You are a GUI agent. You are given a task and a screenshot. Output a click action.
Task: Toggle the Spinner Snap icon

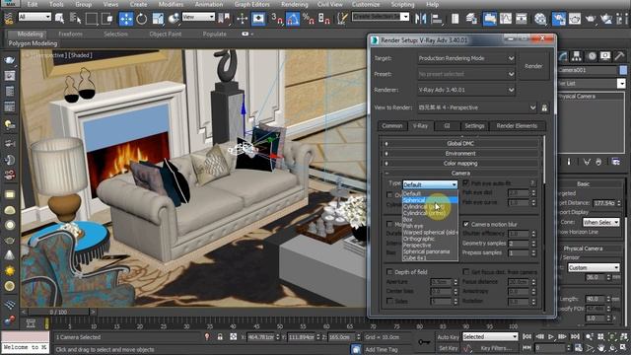point(324,19)
